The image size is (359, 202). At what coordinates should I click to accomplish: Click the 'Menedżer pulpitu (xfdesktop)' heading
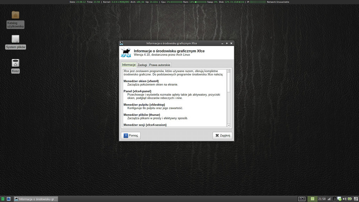tap(144, 105)
